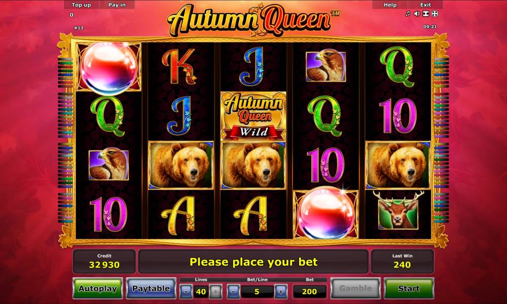Image resolution: width=507 pixels, height=304 pixels.
Task: Toggle the background music note icon
Action: pyautogui.click(x=408, y=14)
